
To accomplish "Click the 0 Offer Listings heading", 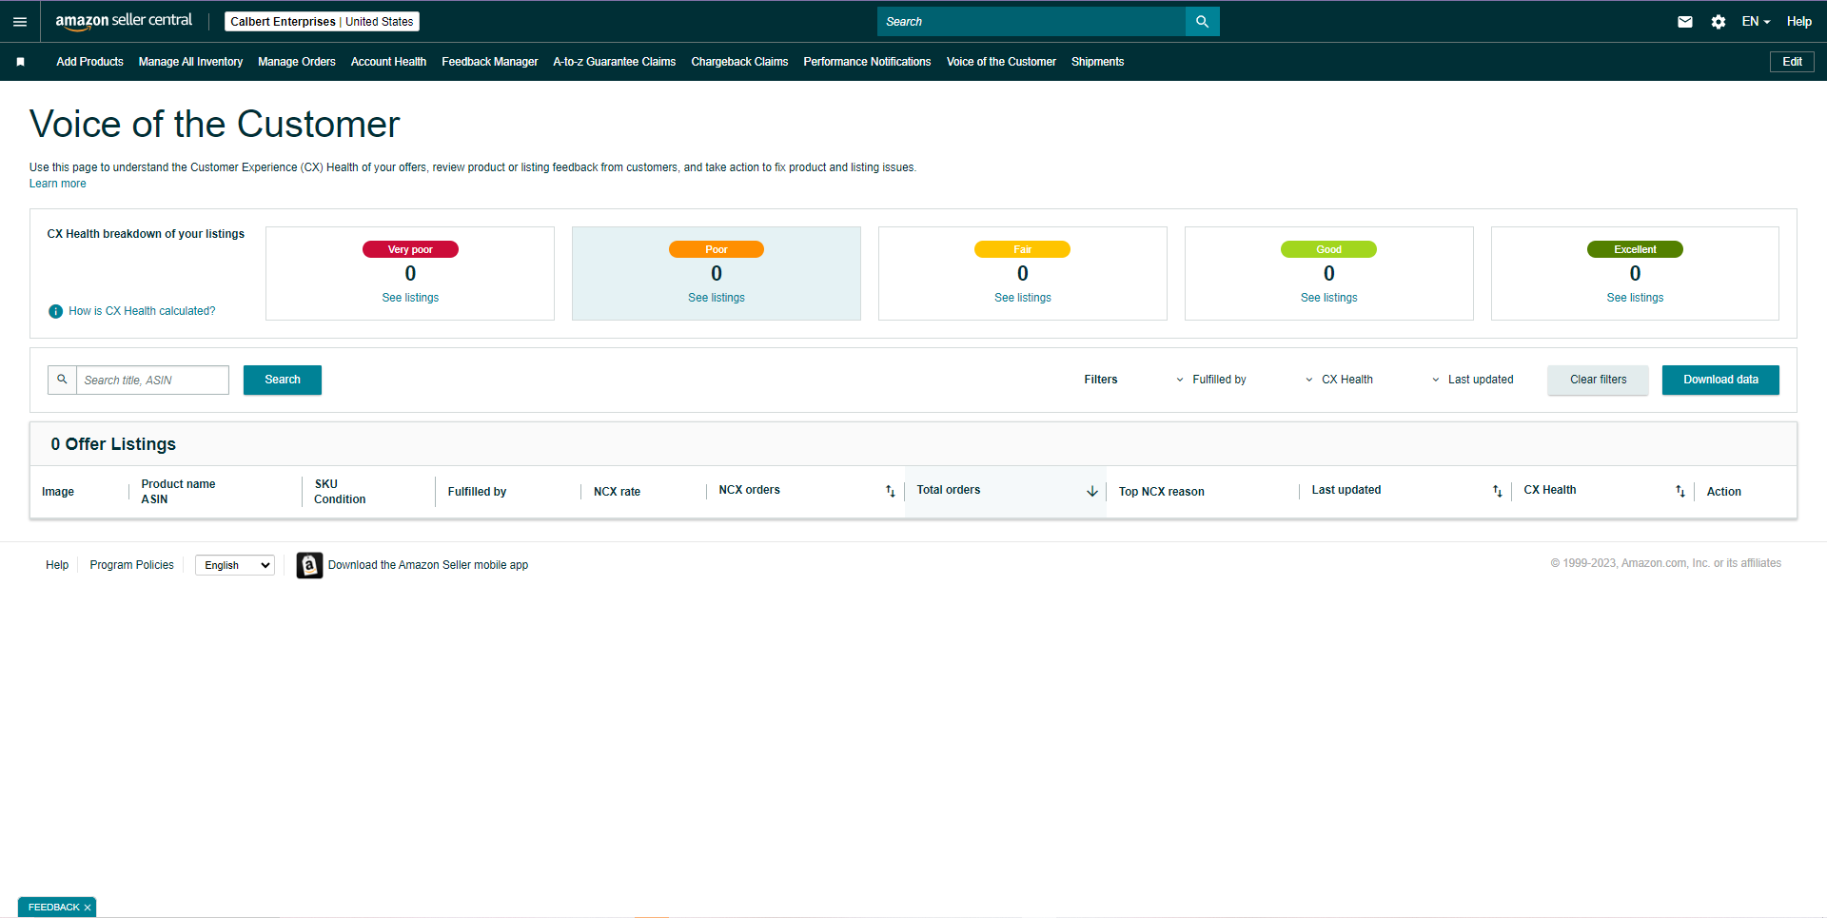I will [113, 444].
